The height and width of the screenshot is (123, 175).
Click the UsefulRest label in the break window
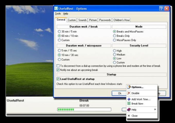(15, 100)
